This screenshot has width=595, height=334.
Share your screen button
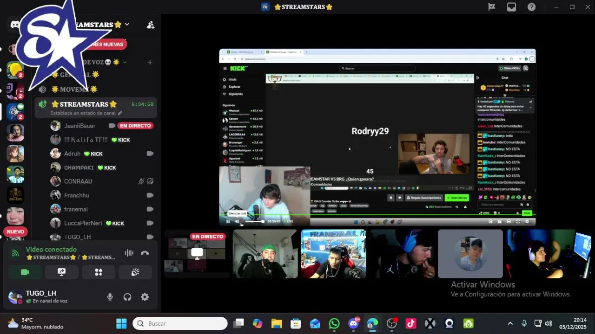coord(61,272)
